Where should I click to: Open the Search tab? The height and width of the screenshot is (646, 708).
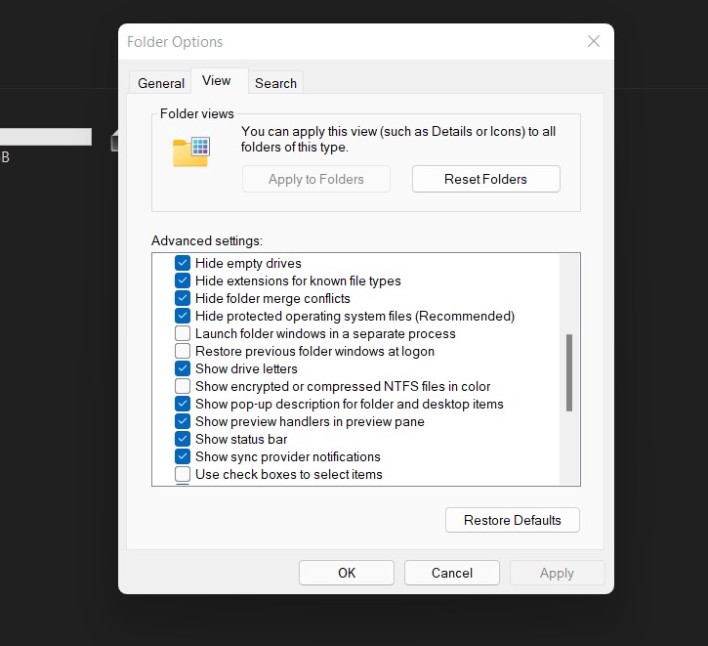click(x=275, y=83)
